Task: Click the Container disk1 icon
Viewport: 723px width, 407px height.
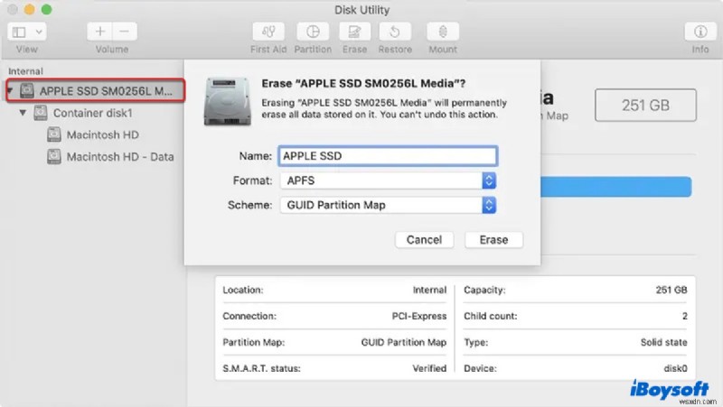Action: click(x=41, y=113)
